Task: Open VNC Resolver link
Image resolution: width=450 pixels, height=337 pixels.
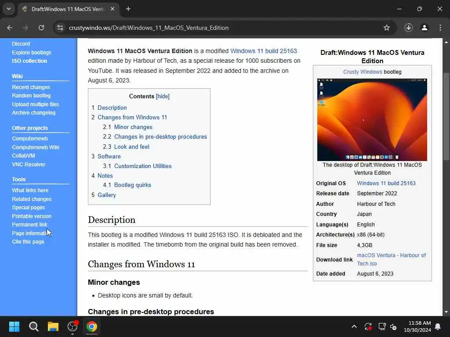Action: (x=29, y=165)
